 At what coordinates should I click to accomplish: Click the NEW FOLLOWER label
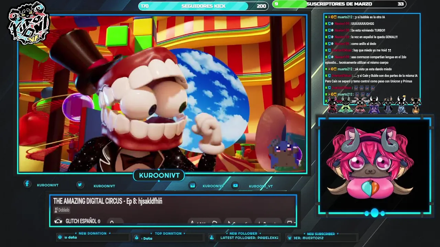point(243,233)
